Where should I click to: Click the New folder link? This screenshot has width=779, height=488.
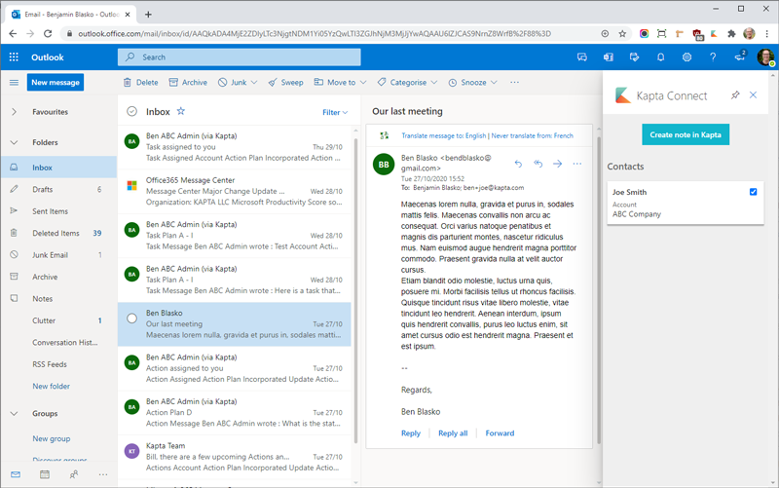(52, 386)
